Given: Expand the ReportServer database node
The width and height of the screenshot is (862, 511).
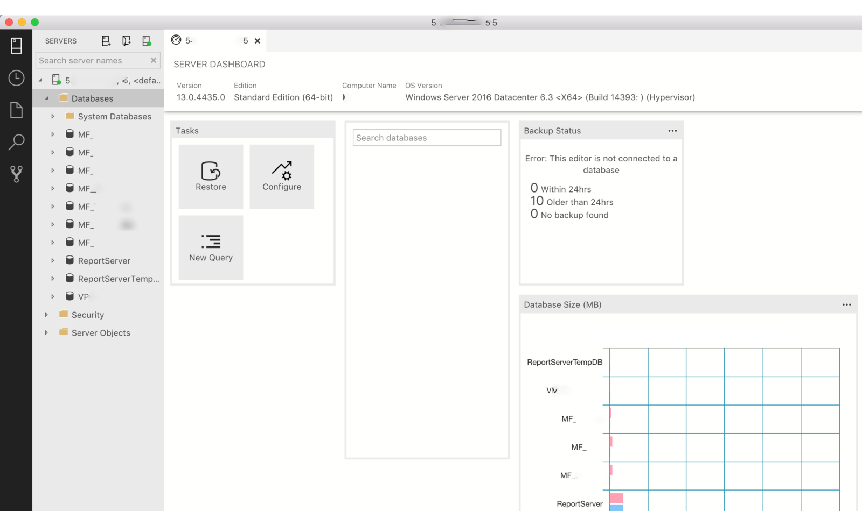Looking at the screenshot, I should click(52, 260).
